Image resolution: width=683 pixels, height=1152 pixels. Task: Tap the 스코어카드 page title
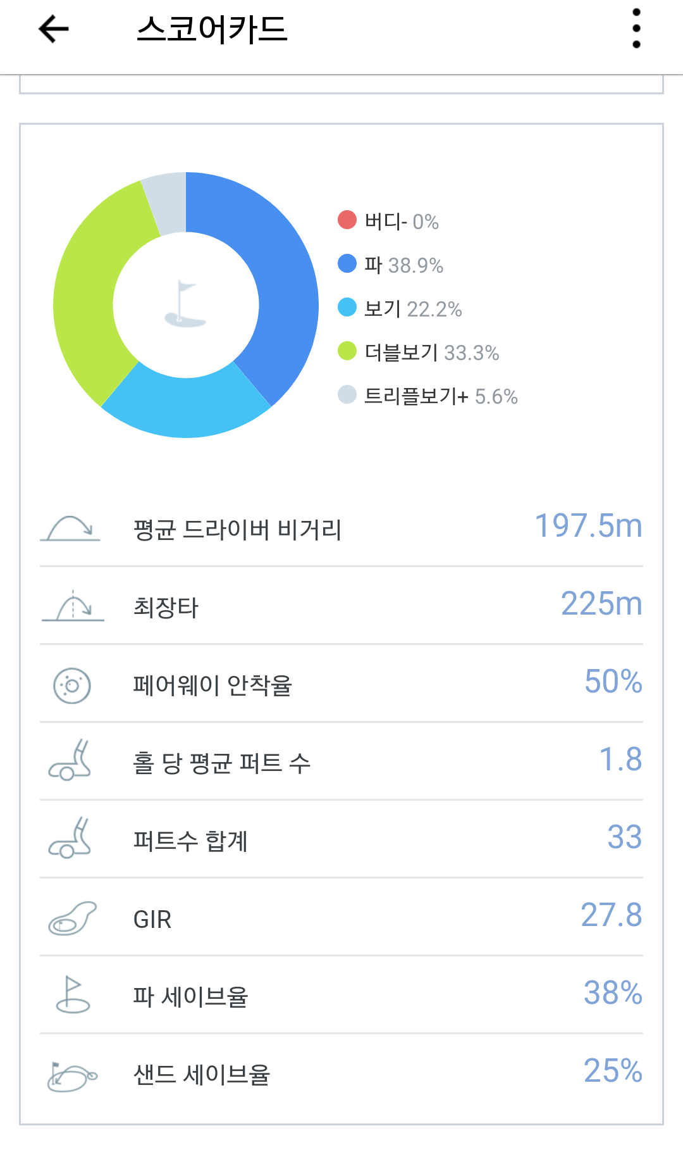point(212,29)
